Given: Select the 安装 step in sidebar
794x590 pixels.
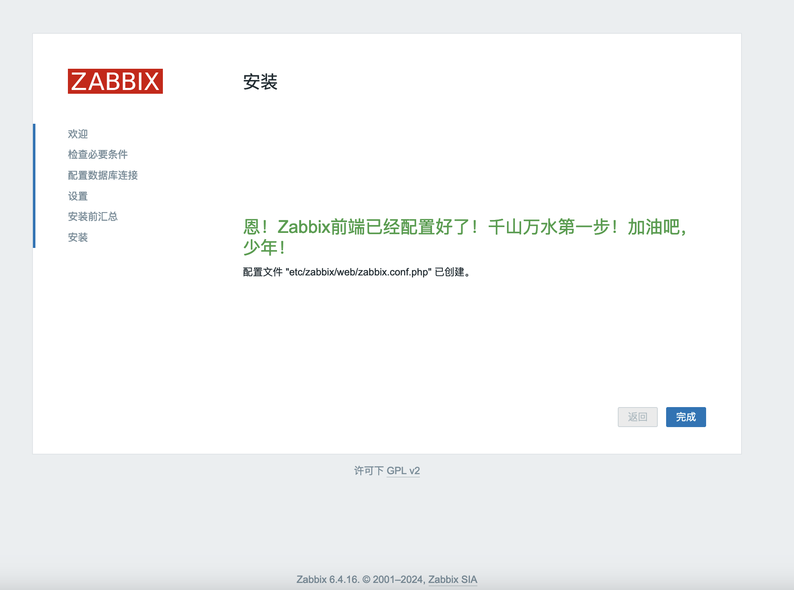Looking at the screenshot, I should coord(78,237).
